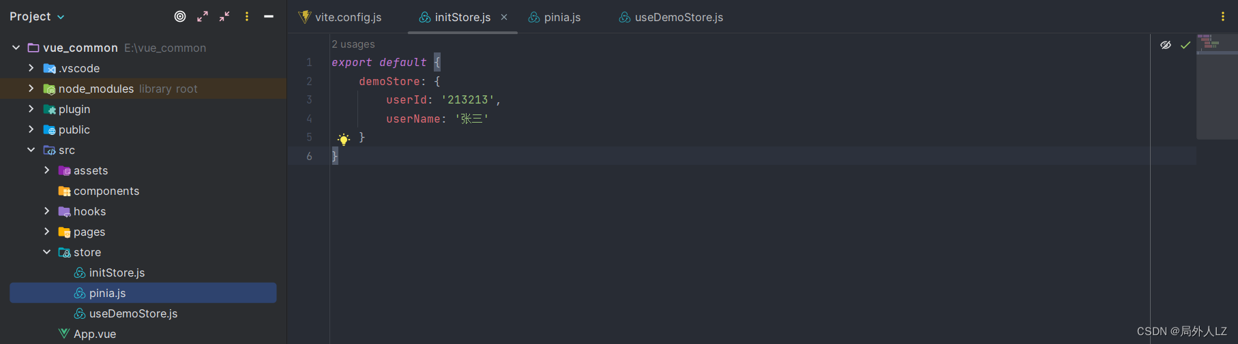Toggle the reader mode eye icon
The height and width of the screenshot is (344, 1238).
(x=1166, y=45)
